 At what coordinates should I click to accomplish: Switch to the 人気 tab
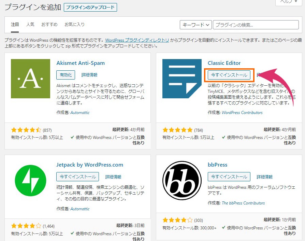pyautogui.click(x=30, y=25)
